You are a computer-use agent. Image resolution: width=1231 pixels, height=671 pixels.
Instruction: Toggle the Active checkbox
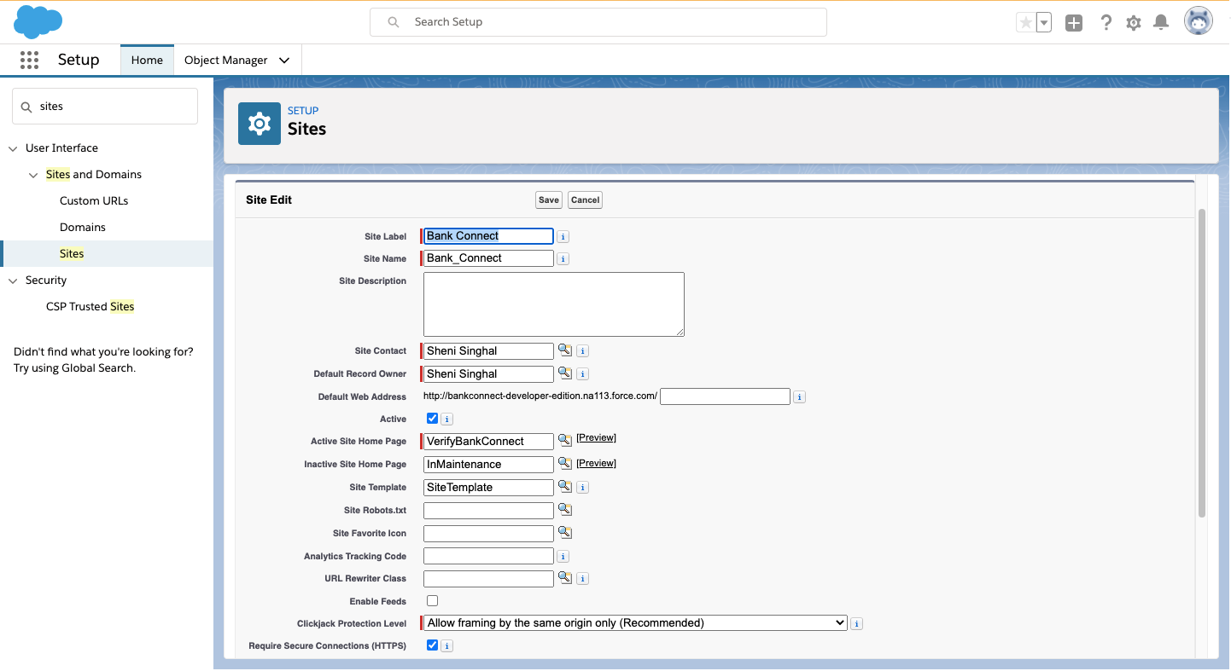(x=432, y=419)
